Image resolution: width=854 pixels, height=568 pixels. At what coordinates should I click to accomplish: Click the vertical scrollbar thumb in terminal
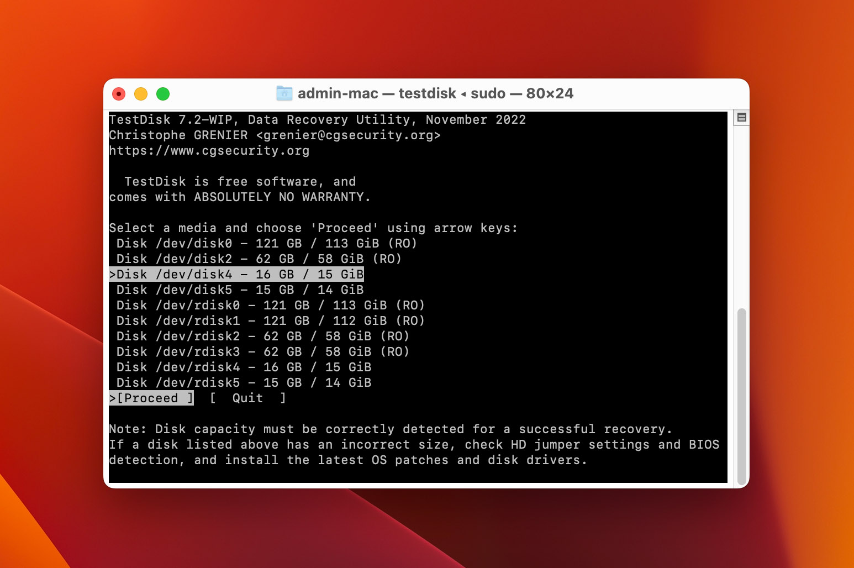(x=742, y=396)
